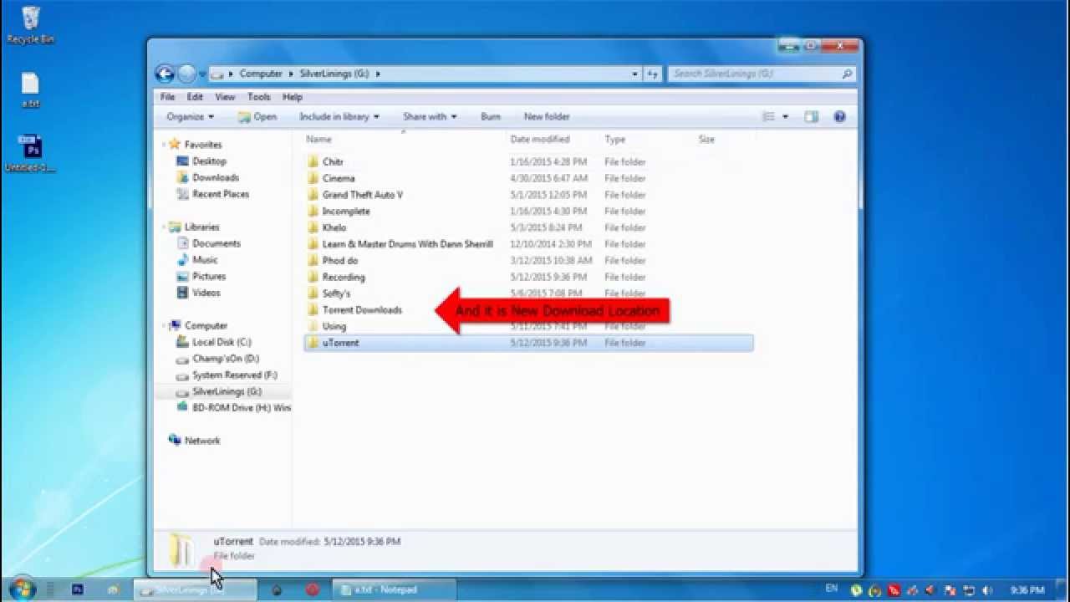1070x602 pixels.
Task: Open the Help menu
Action: pyautogui.click(x=292, y=97)
